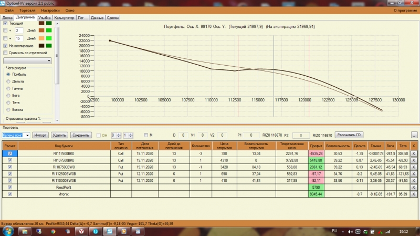
Task: Uncheck Расчет for the Итого row
Action: [10, 194]
